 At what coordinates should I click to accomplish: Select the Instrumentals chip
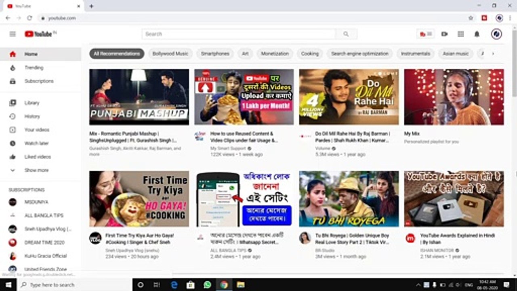pyautogui.click(x=416, y=53)
